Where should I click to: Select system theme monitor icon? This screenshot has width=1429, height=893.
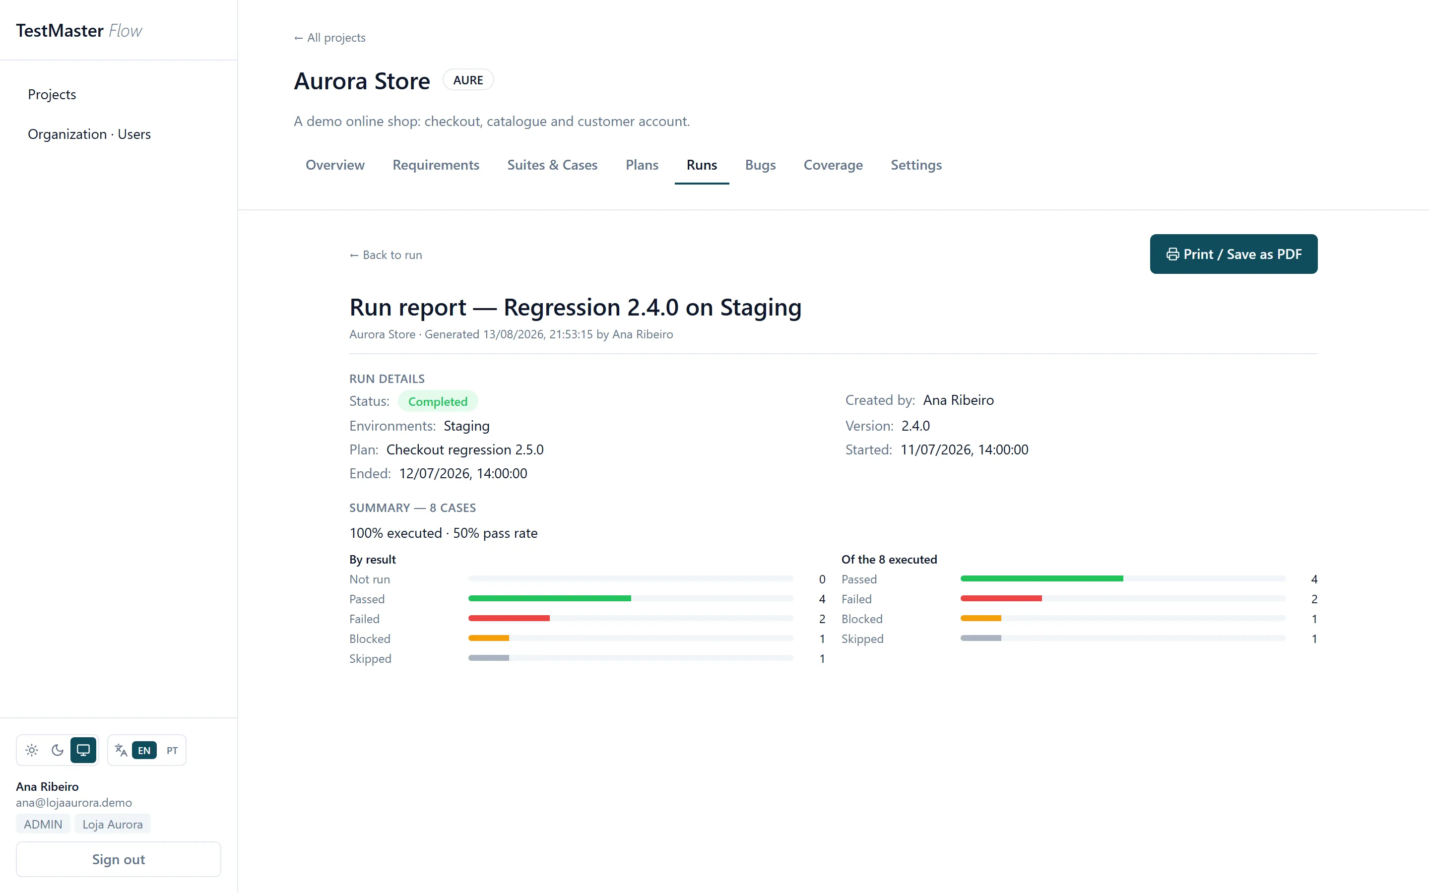pos(83,750)
